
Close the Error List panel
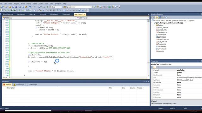pos(148,82)
